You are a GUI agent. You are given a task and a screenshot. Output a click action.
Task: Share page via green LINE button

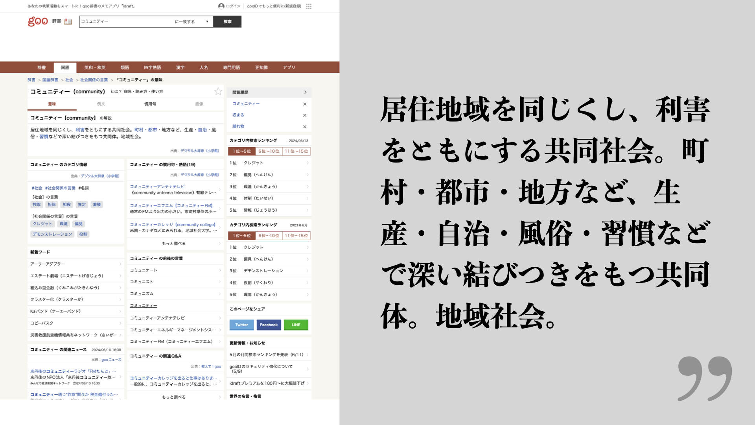(x=296, y=325)
